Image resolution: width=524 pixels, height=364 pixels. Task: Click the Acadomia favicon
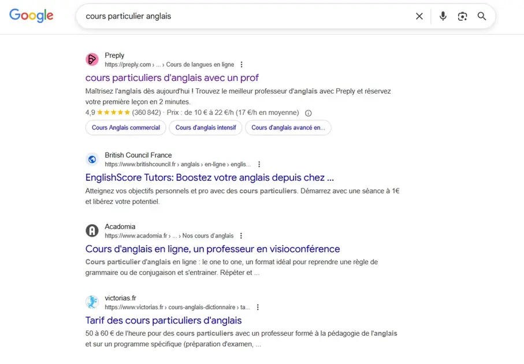coord(92,231)
